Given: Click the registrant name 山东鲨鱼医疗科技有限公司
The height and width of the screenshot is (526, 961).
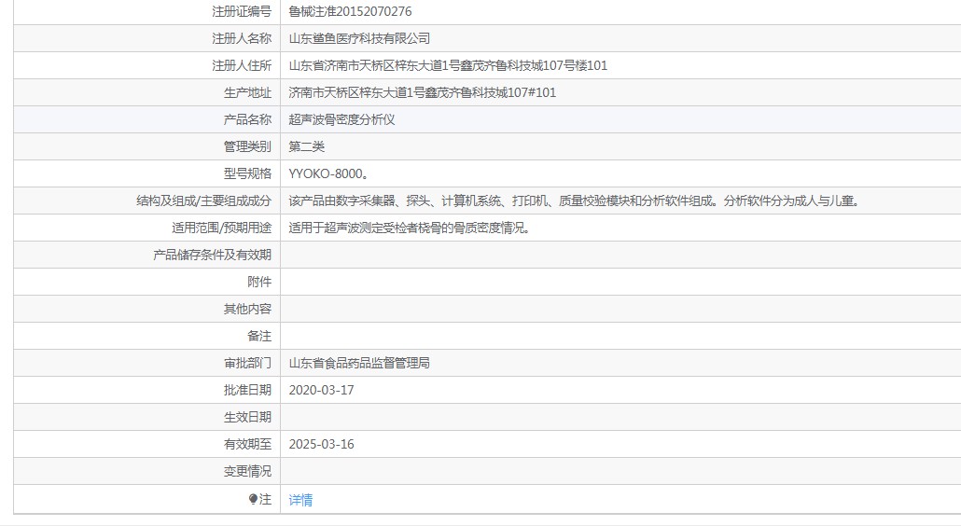Looking at the screenshot, I should [x=359, y=38].
